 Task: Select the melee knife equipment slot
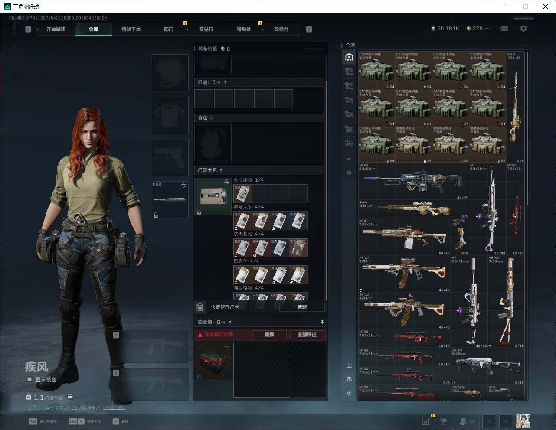click(x=170, y=199)
